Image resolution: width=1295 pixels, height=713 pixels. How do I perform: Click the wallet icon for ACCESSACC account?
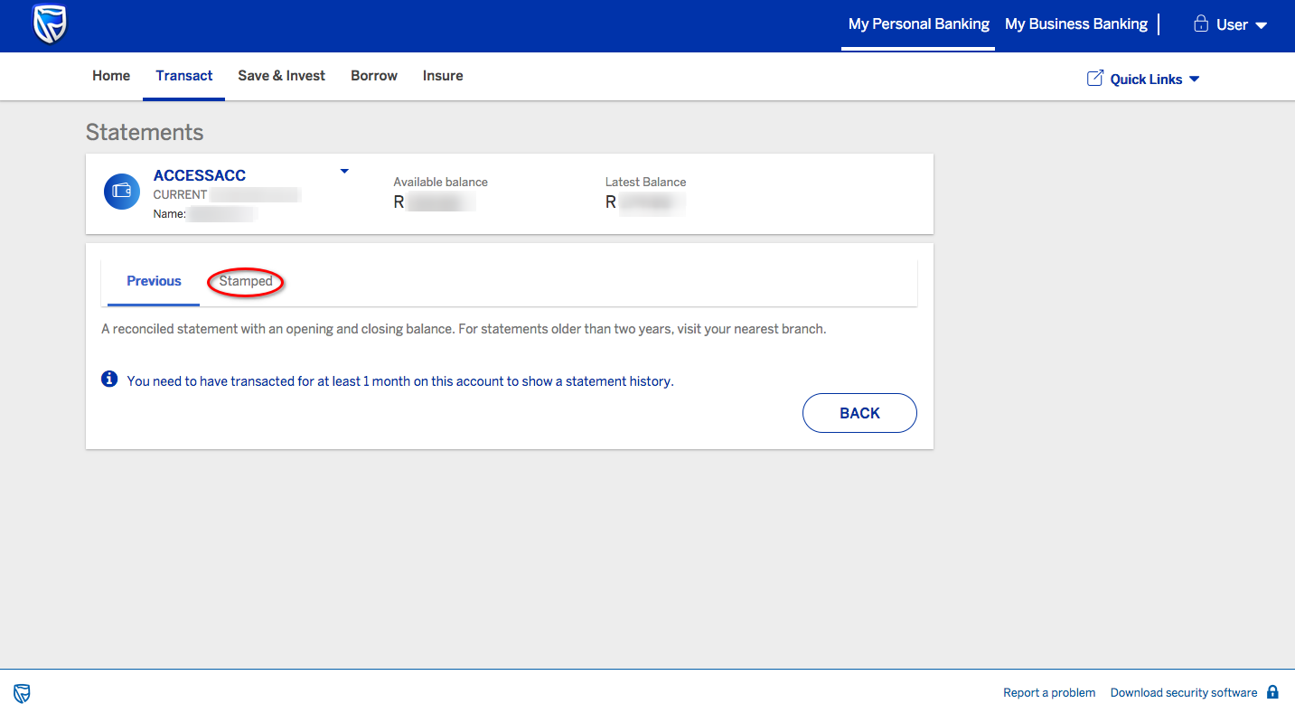click(122, 192)
